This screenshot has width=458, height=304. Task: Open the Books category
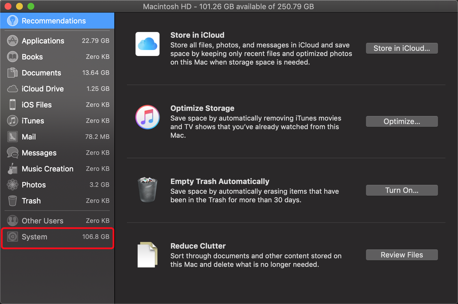57,57
